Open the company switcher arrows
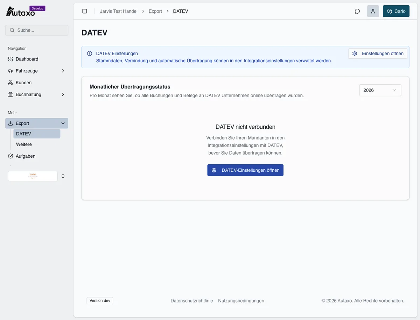 pyautogui.click(x=63, y=176)
